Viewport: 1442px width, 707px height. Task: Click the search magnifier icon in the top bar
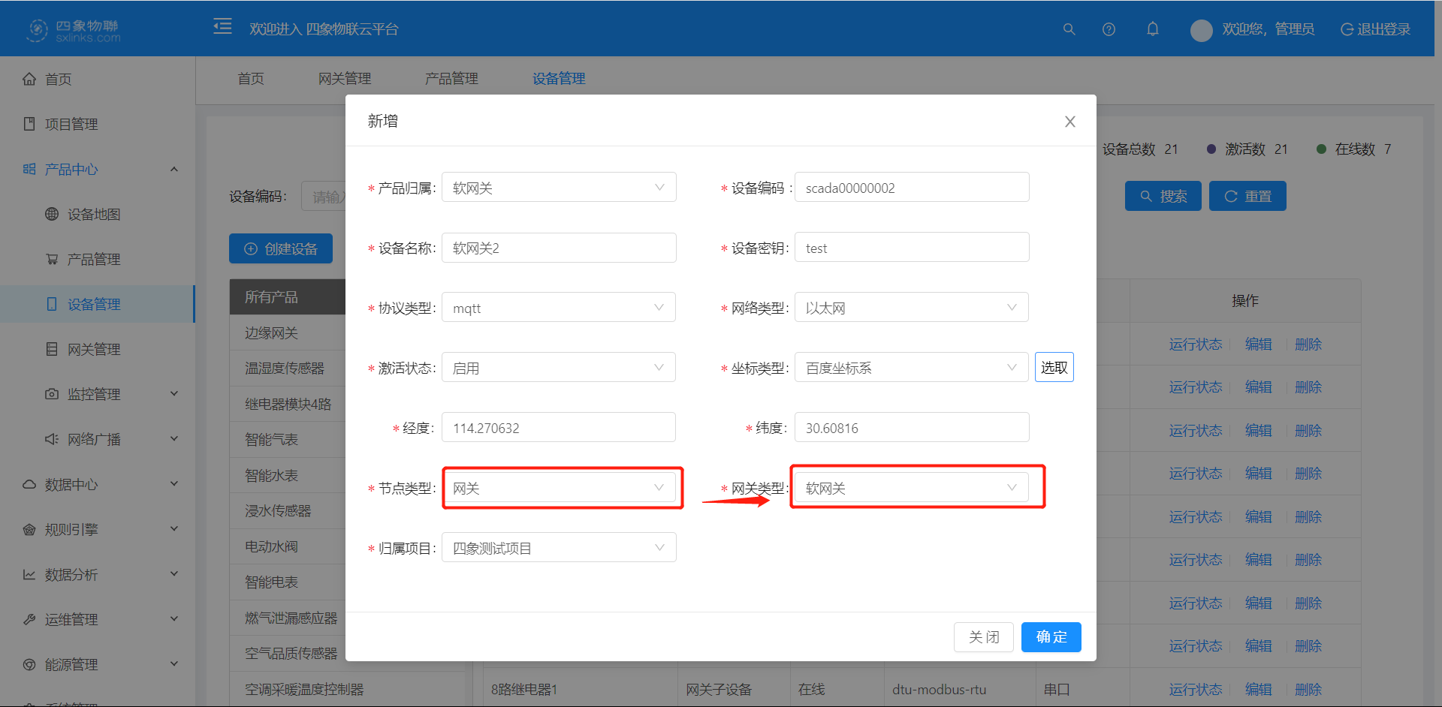click(1069, 29)
